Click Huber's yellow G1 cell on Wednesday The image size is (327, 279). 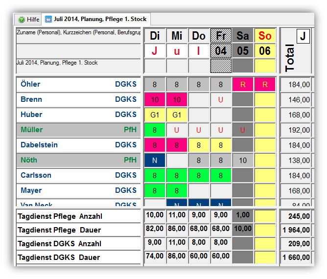coord(177,115)
